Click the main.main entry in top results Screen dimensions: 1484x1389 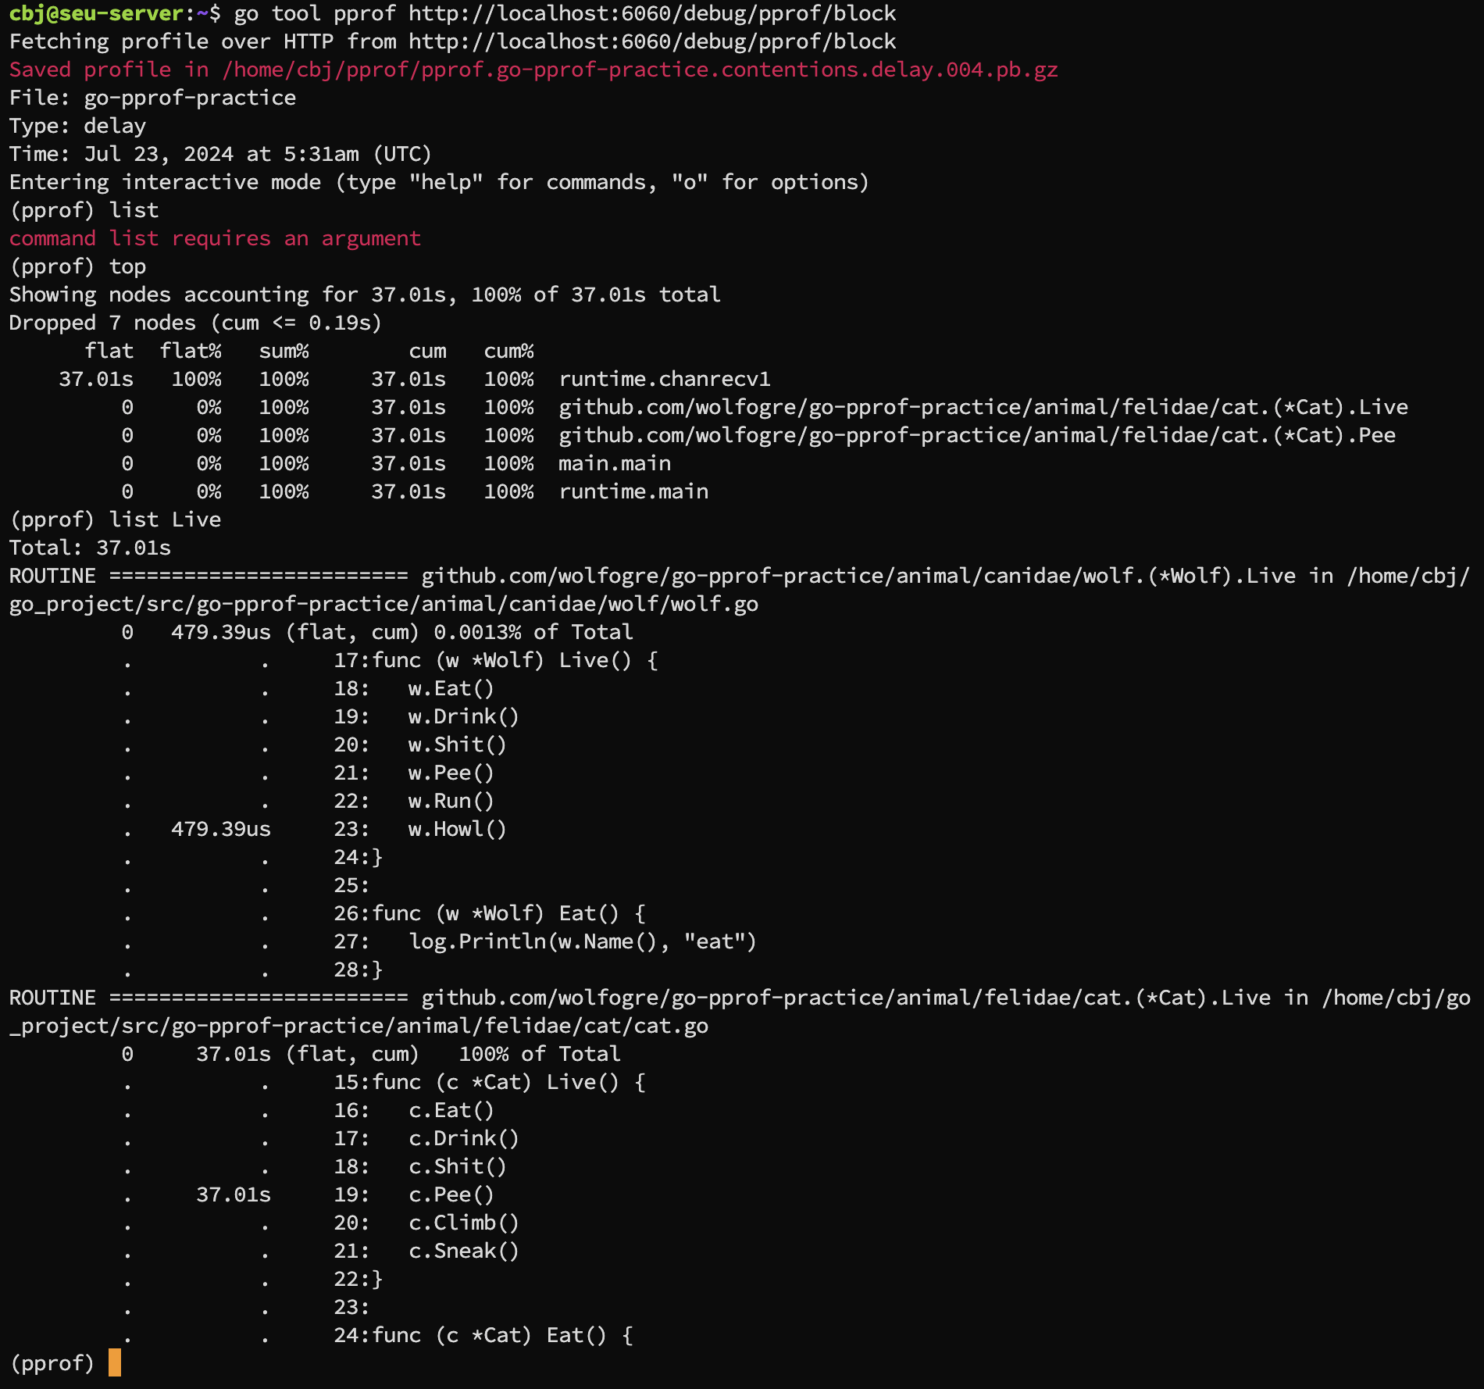tap(614, 463)
